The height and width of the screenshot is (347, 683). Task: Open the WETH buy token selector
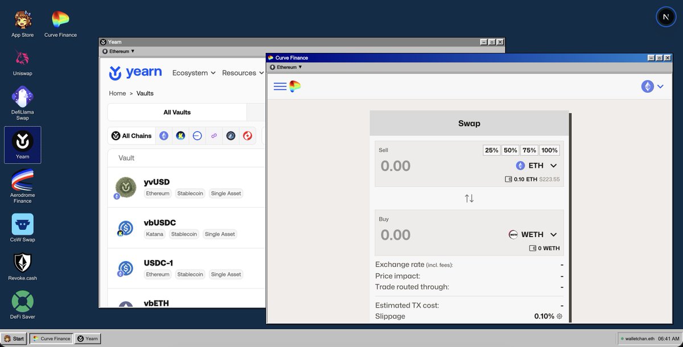click(x=533, y=234)
